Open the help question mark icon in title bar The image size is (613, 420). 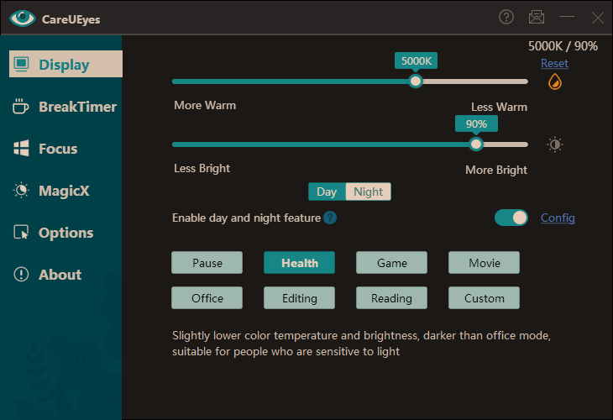point(506,17)
